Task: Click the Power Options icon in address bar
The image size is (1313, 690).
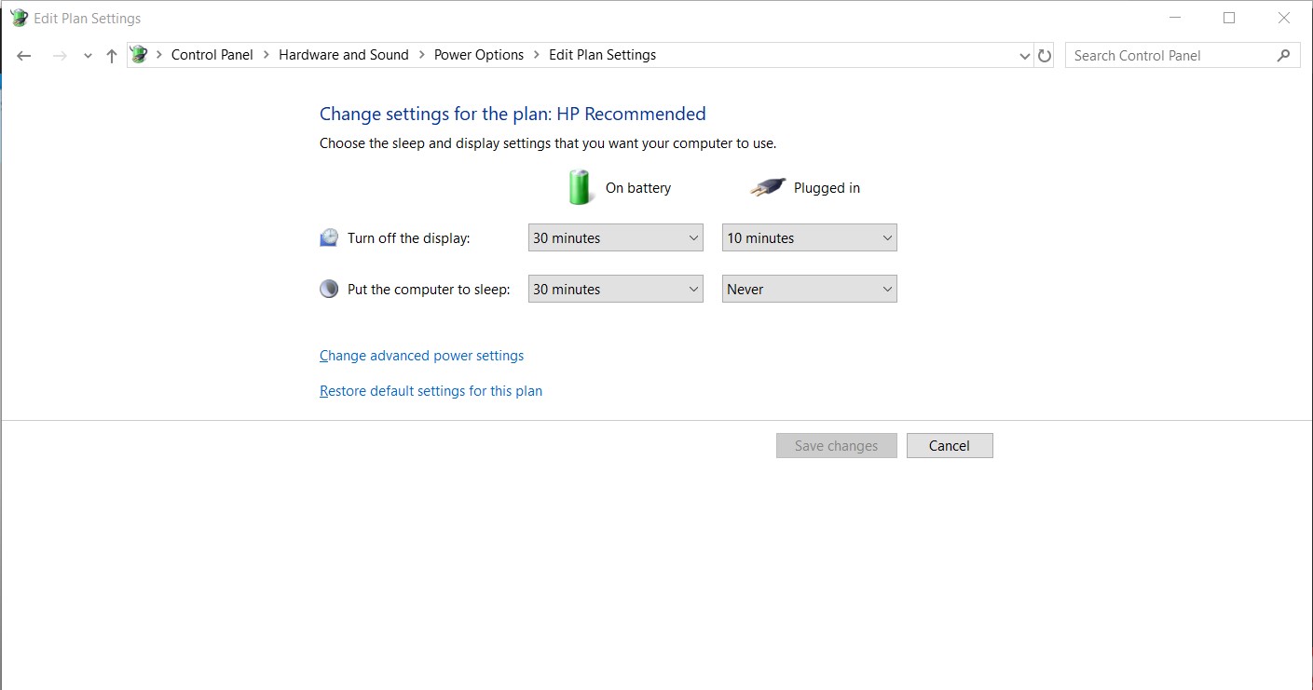Action: pos(140,55)
